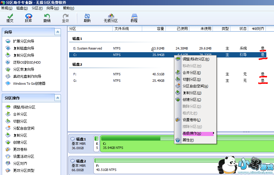Select 创建分区 in 分区操作 panel
The image size is (274, 175).
pyautogui.click(x=16, y=142)
